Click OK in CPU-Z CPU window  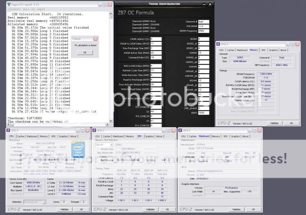(x=81, y=209)
